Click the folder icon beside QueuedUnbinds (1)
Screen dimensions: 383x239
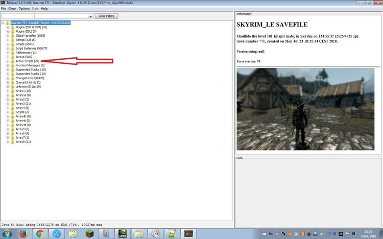(x=12, y=82)
